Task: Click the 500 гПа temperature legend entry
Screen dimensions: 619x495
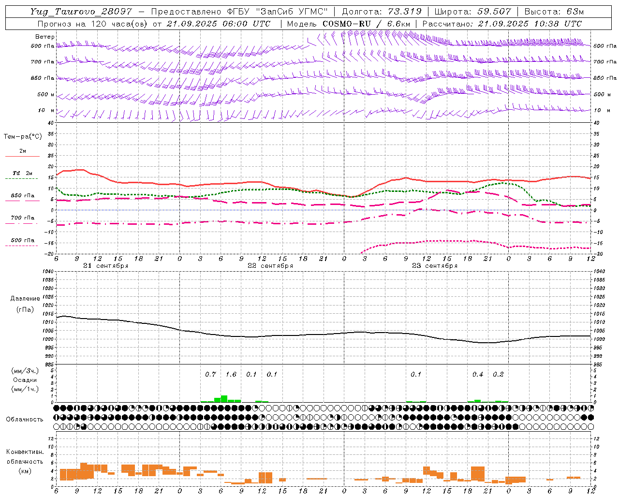Action: click(x=23, y=240)
